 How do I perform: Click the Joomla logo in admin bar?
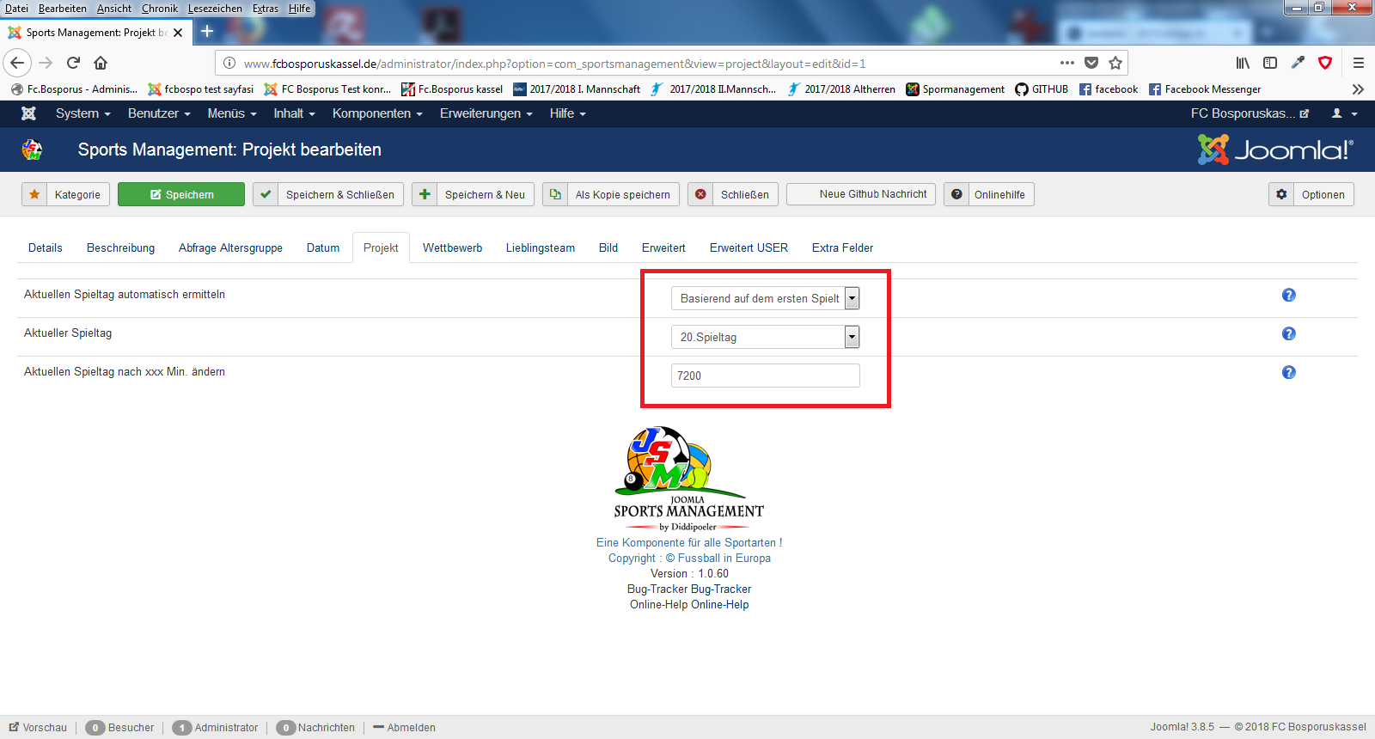[28, 113]
